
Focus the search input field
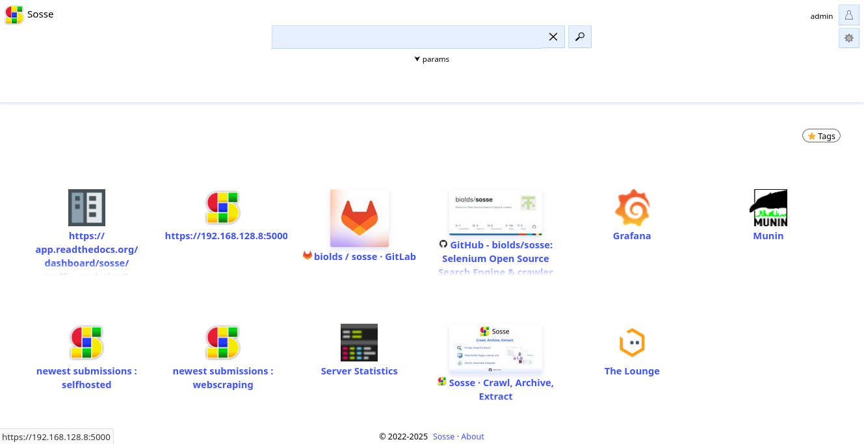click(407, 37)
